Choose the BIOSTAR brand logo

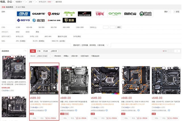pyautogui.click(x=54, y=20)
